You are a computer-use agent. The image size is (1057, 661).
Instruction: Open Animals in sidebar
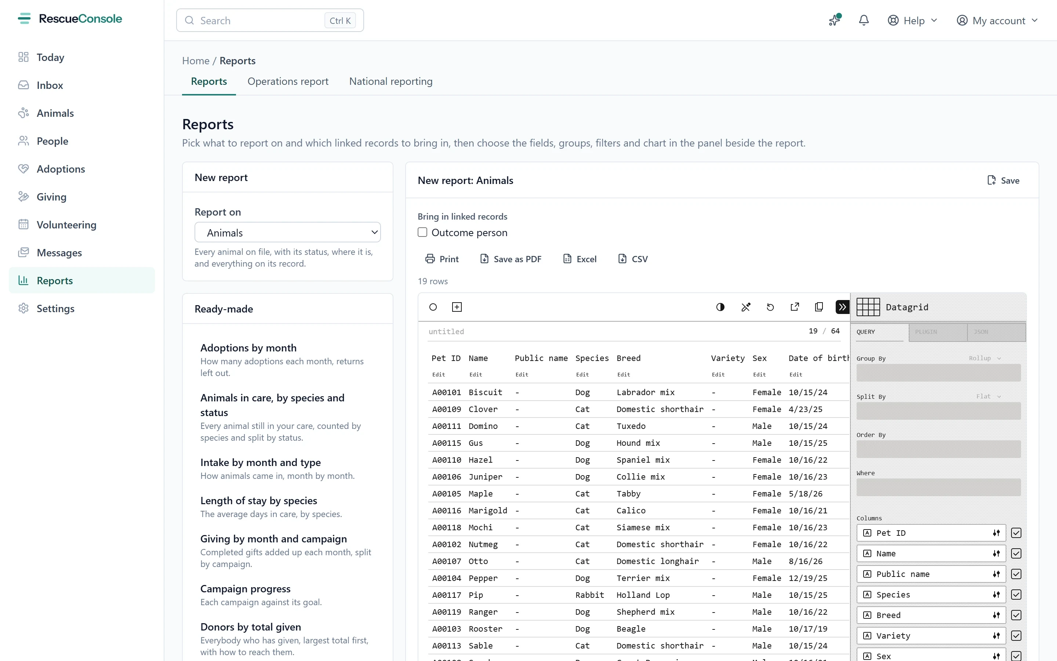point(82,113)
